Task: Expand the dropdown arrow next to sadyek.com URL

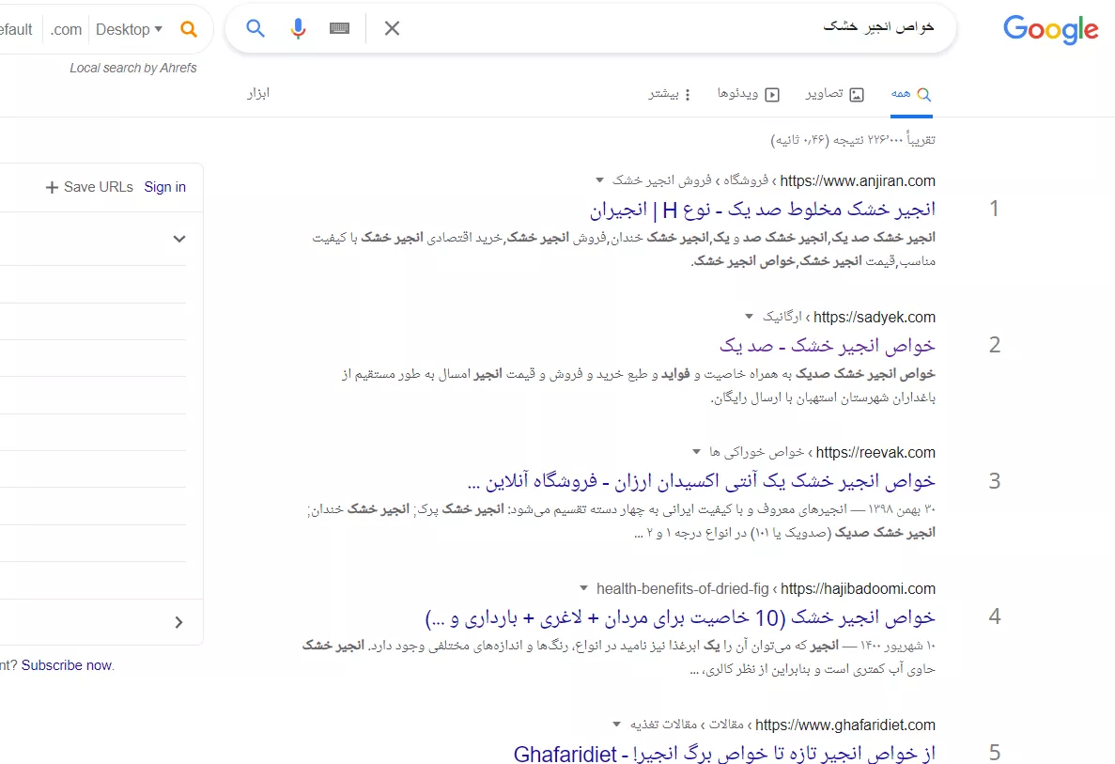Action: point(749,317)
